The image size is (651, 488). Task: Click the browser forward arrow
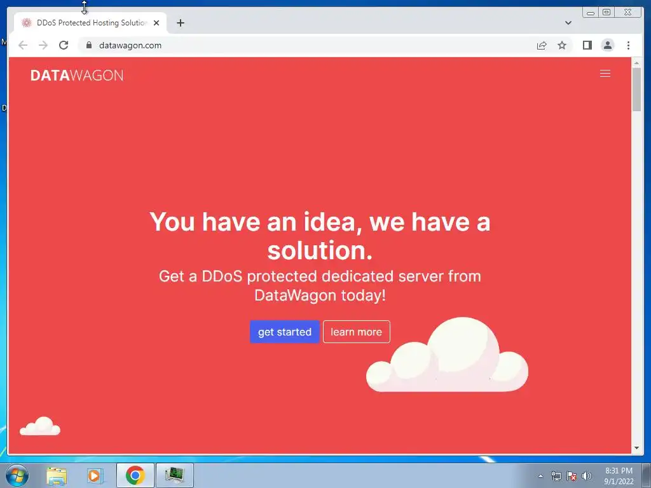[43, 45]
